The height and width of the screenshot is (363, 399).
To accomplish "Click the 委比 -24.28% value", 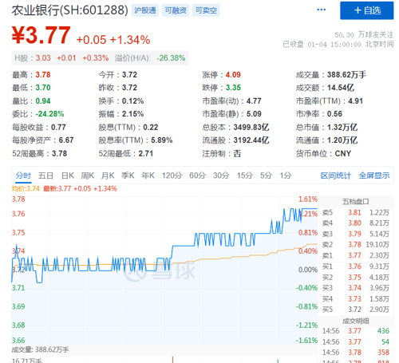I will point(49,114).
